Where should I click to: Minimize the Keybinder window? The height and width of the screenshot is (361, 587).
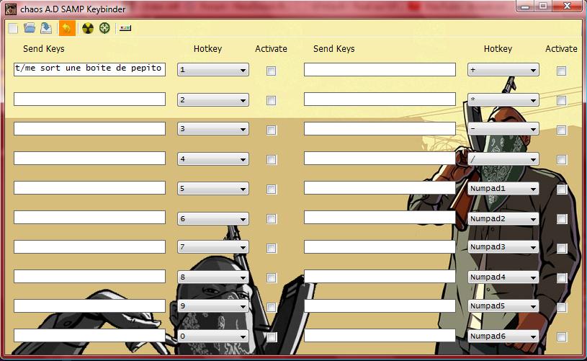[525, 6]
